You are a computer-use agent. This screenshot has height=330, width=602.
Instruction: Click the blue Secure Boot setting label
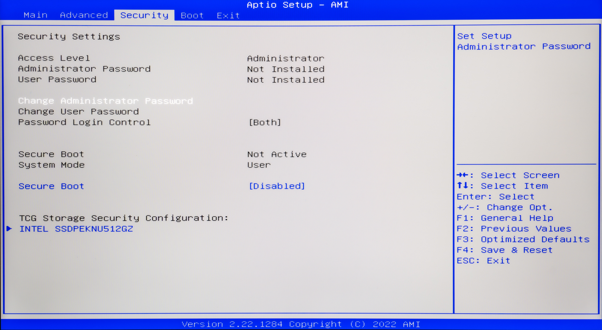[x=51, y=186]
